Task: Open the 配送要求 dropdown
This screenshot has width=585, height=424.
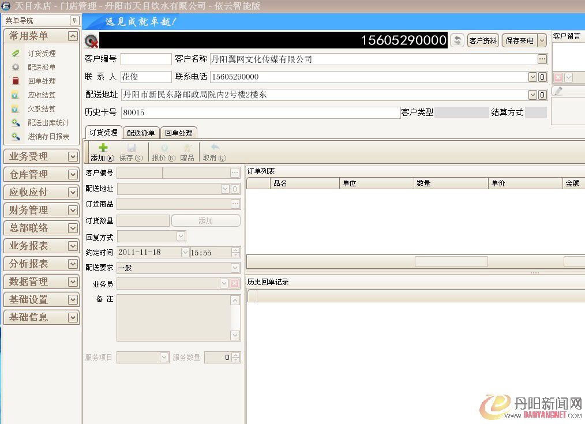Action: (x=235, y=268)
